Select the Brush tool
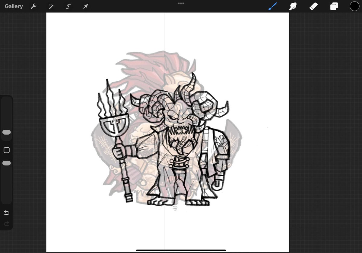 click(272, 6)
